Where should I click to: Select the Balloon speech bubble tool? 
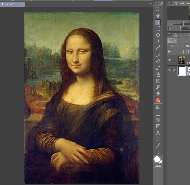click(158, 139)
